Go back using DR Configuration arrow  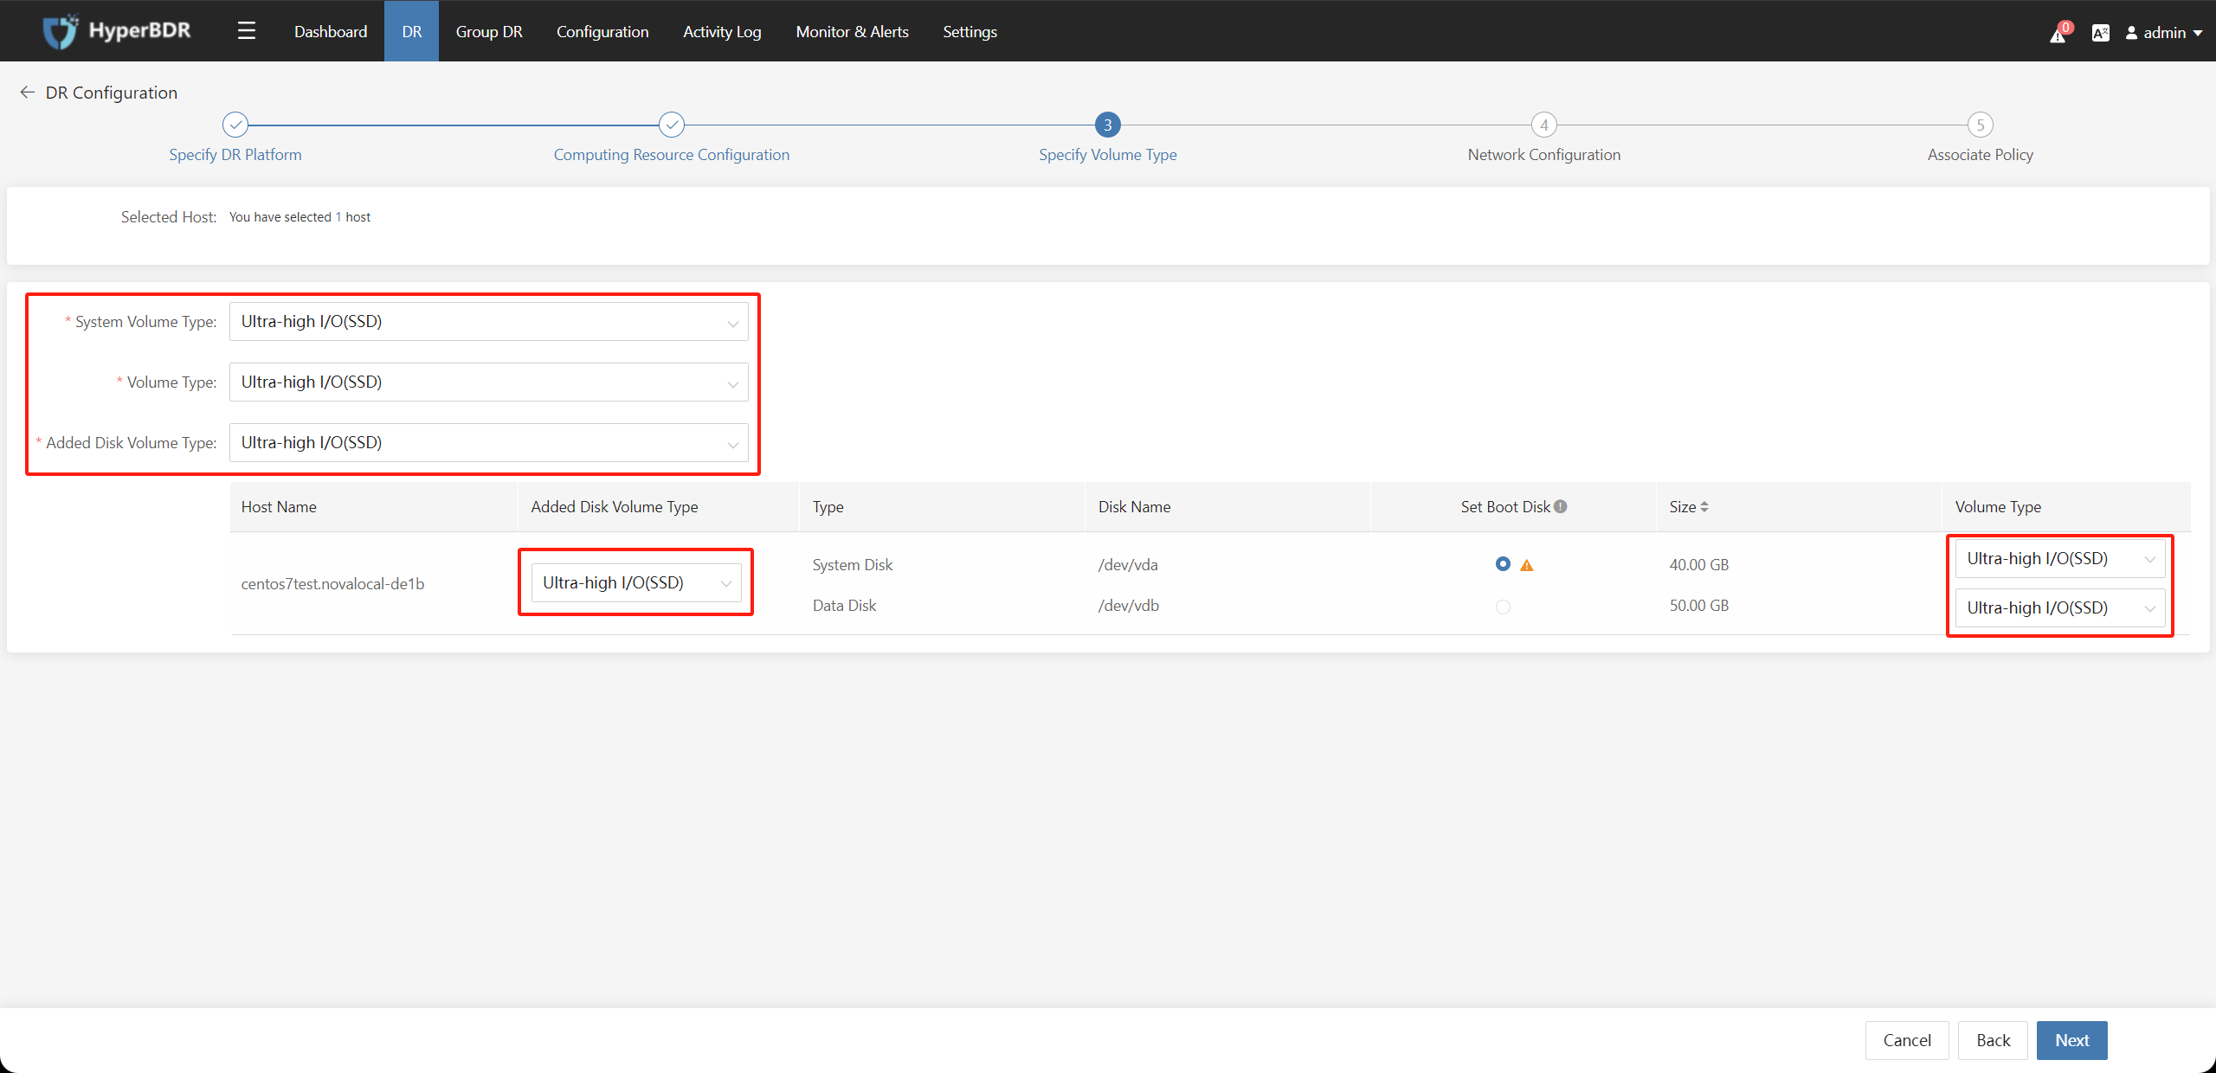27,93
